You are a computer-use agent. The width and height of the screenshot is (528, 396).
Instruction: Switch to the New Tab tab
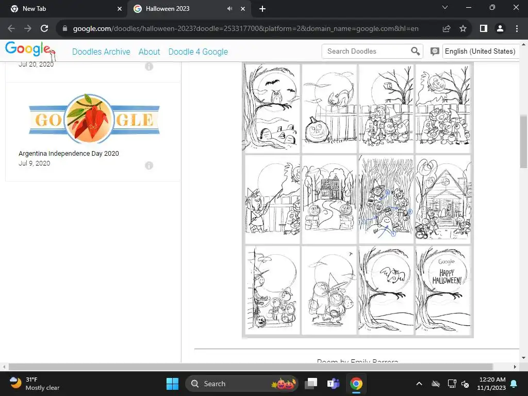click(x=63, y=9)
